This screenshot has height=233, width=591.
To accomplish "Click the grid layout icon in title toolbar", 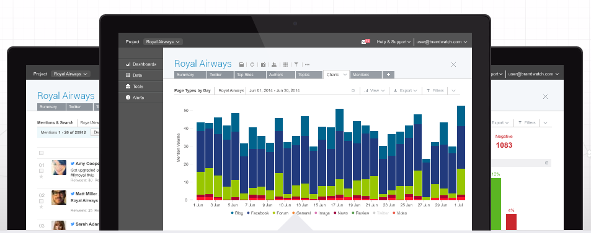I will pos(285,65).
